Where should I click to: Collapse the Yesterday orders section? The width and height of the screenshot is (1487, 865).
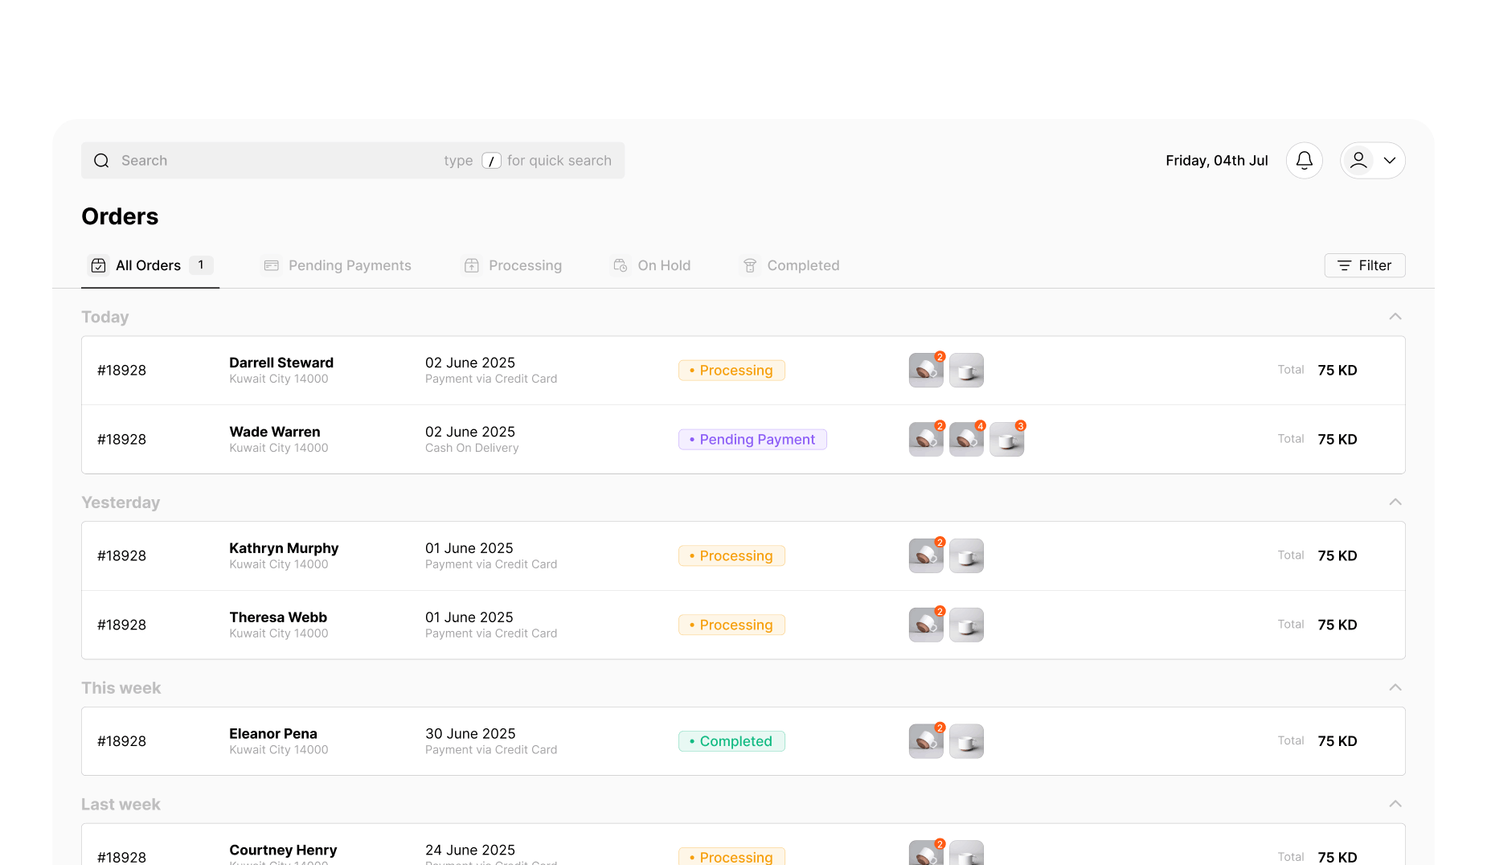tap(1395, 502)
